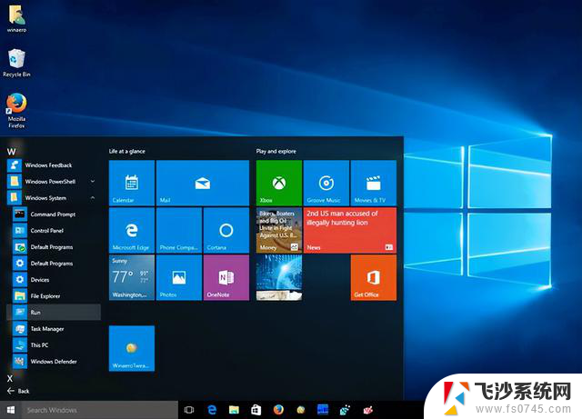
Task: Click in the Search Windows box
Action: pos(100,410)
